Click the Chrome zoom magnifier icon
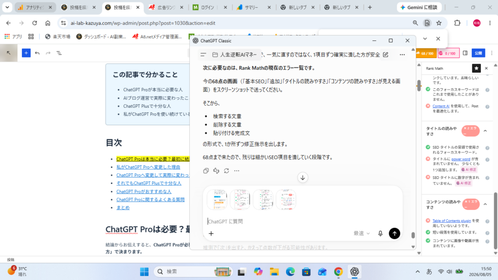 point(415,23)
